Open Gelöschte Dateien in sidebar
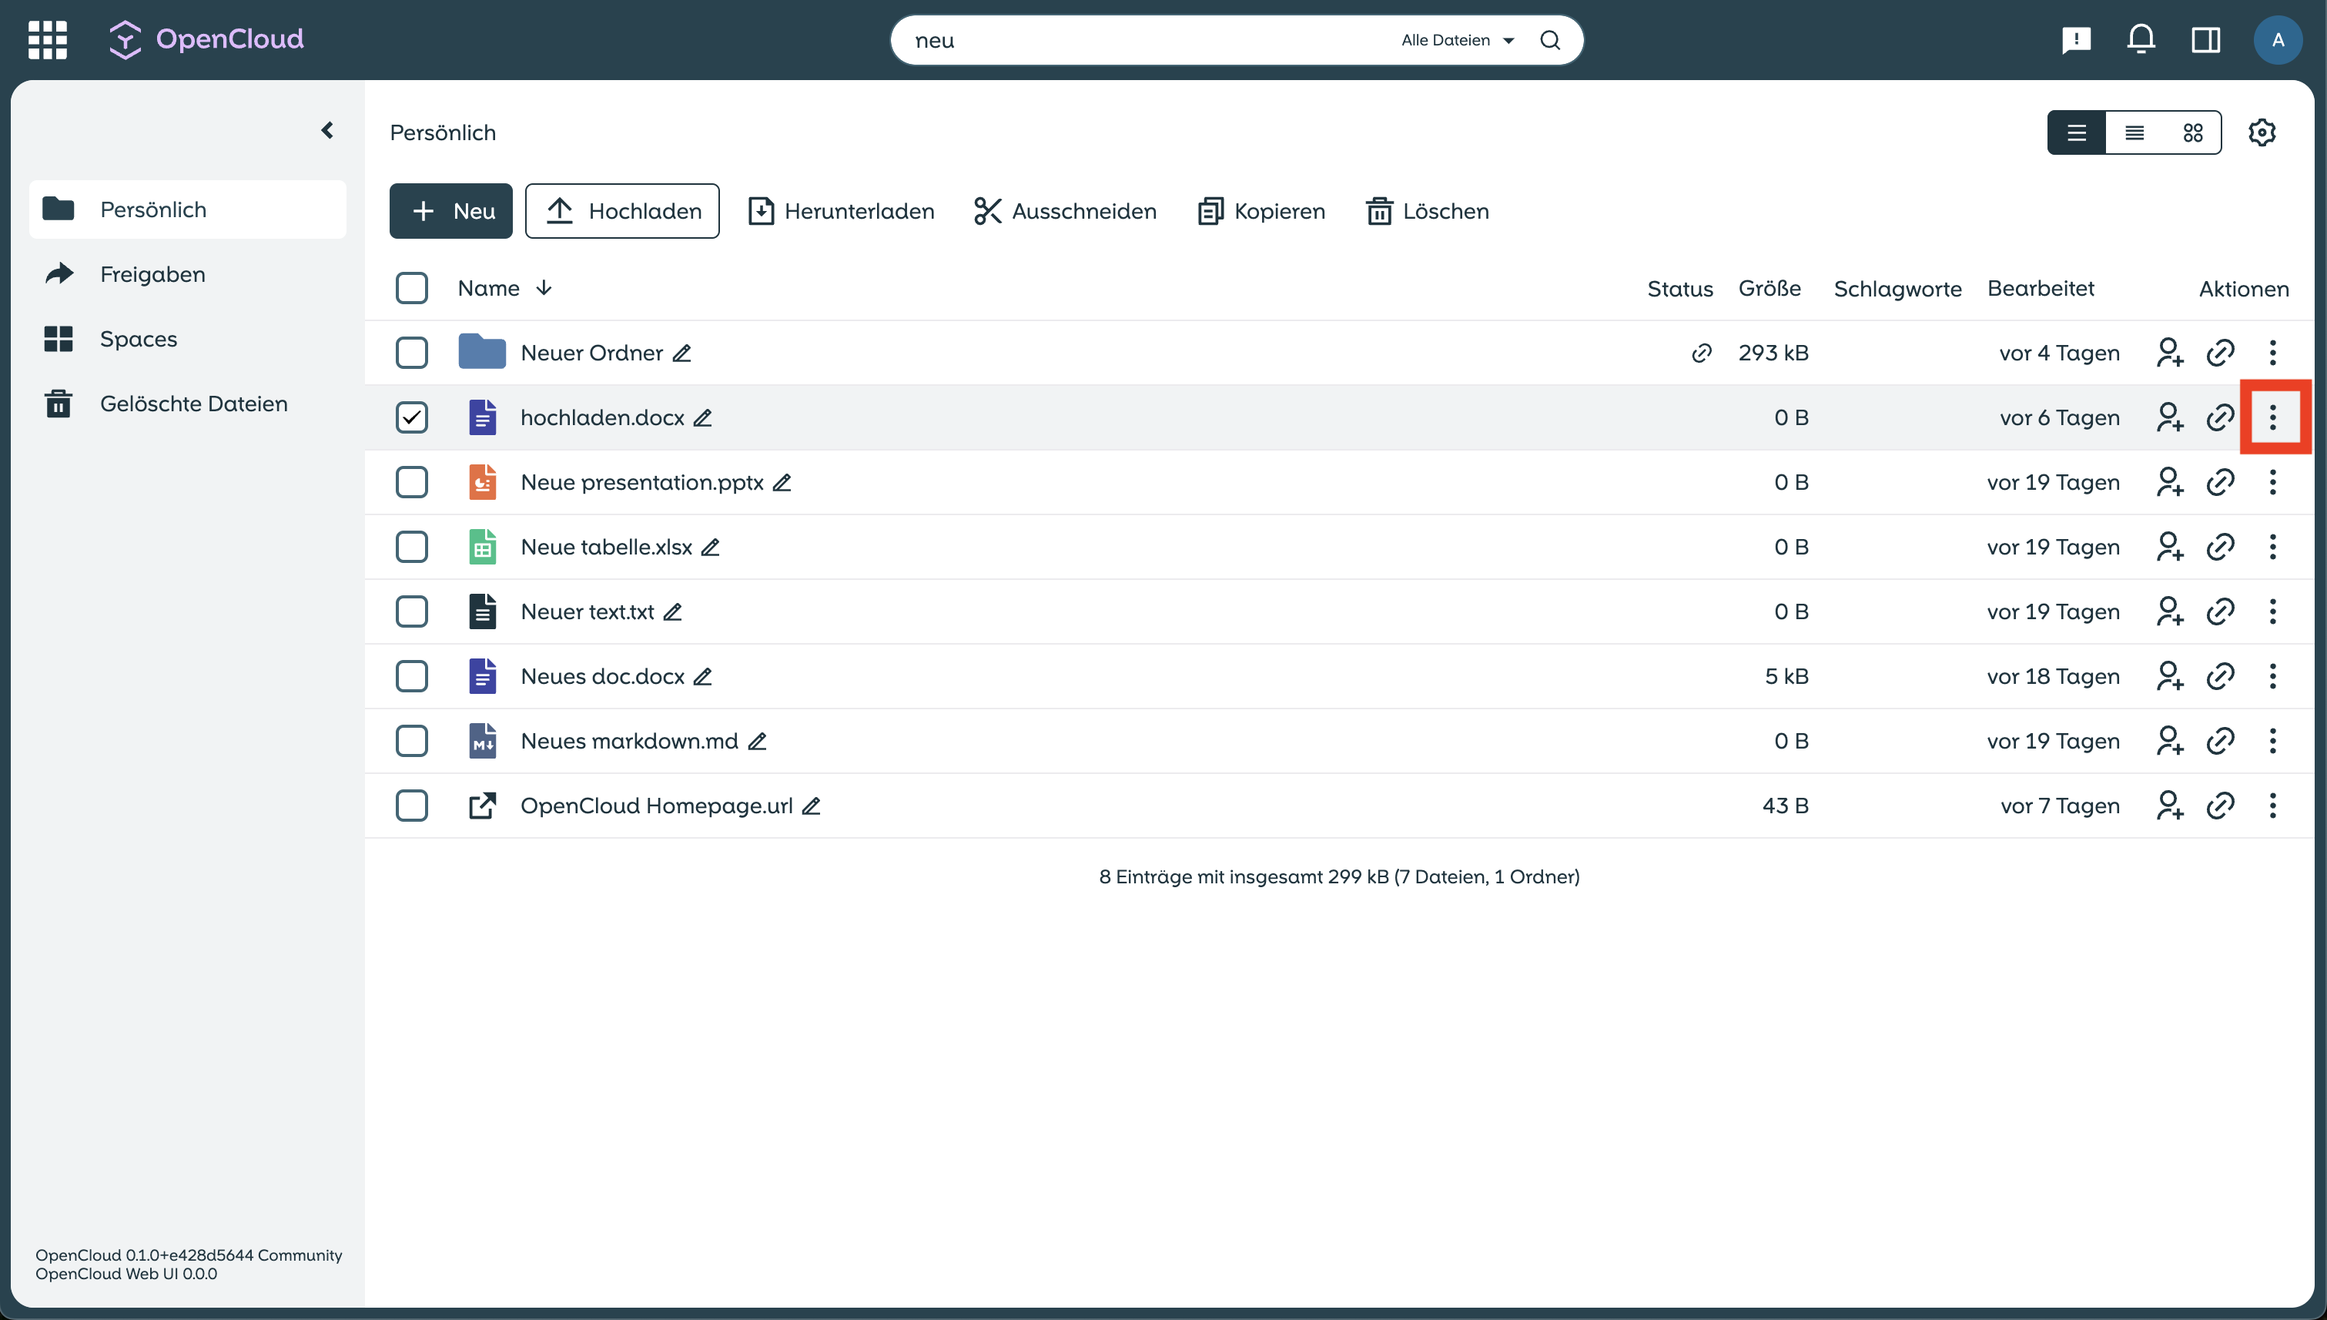Screen dimensions: 2327x1320 [188, 404]
